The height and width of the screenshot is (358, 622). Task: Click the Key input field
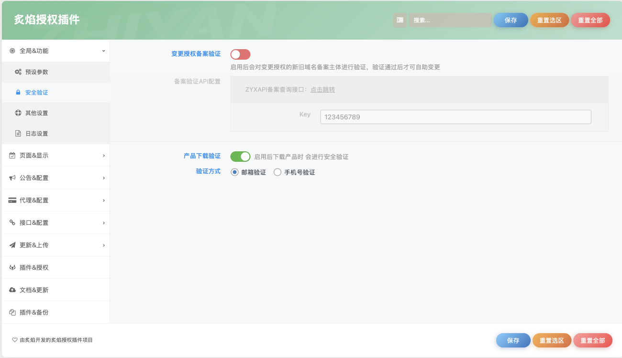(x=455, y=117)
